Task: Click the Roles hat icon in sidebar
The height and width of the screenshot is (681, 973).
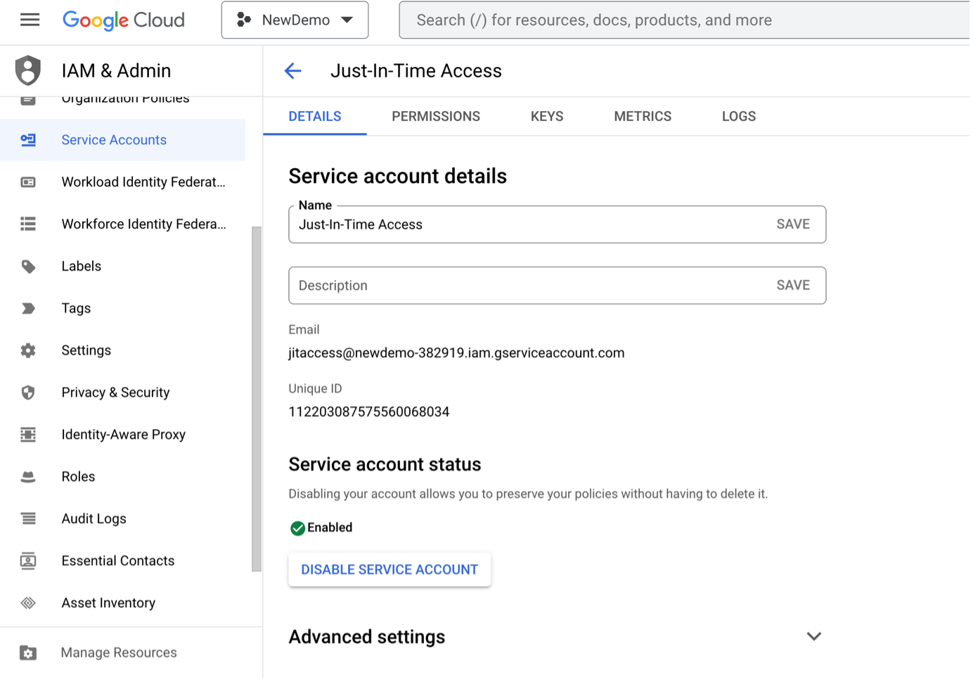Action: coord(28,477)
